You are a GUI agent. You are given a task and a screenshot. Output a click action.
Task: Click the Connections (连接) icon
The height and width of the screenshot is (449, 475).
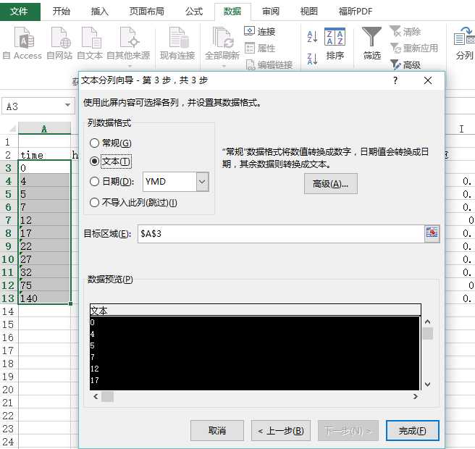249,31
